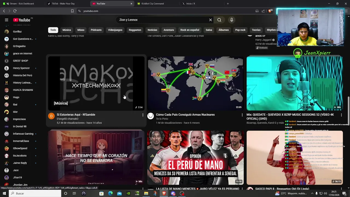Open the Mail app on taskbar
The width and height of the screenshot is (350, 197).
(x=119, y=193)
